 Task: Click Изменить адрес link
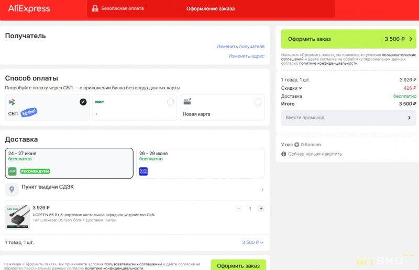tap(246, 56)
